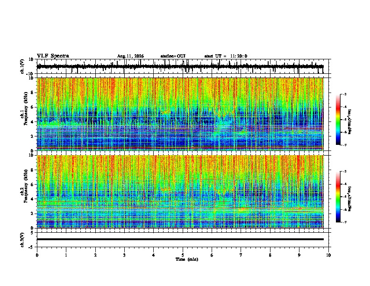Click time axis tick label 5

click(x=183, y=255)
